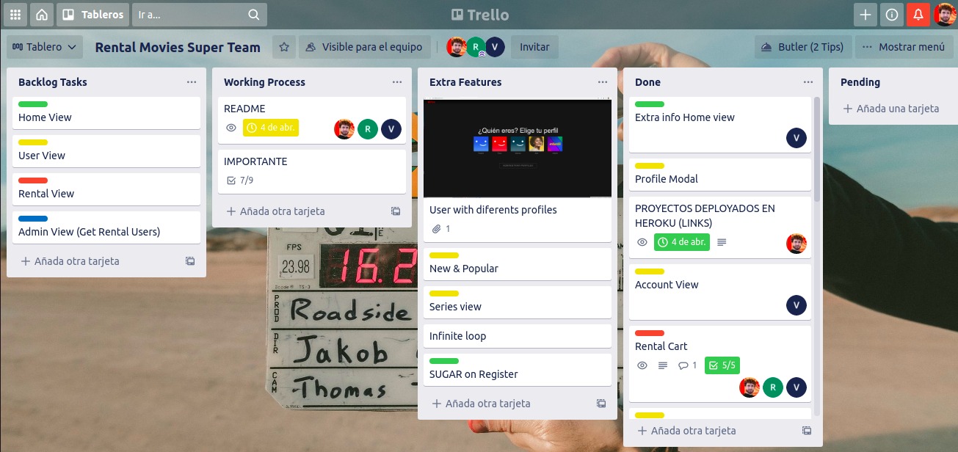Click the 5/5 checklist badge on Rental Cart
Screen dimensions: 958x452
(722, 365)
